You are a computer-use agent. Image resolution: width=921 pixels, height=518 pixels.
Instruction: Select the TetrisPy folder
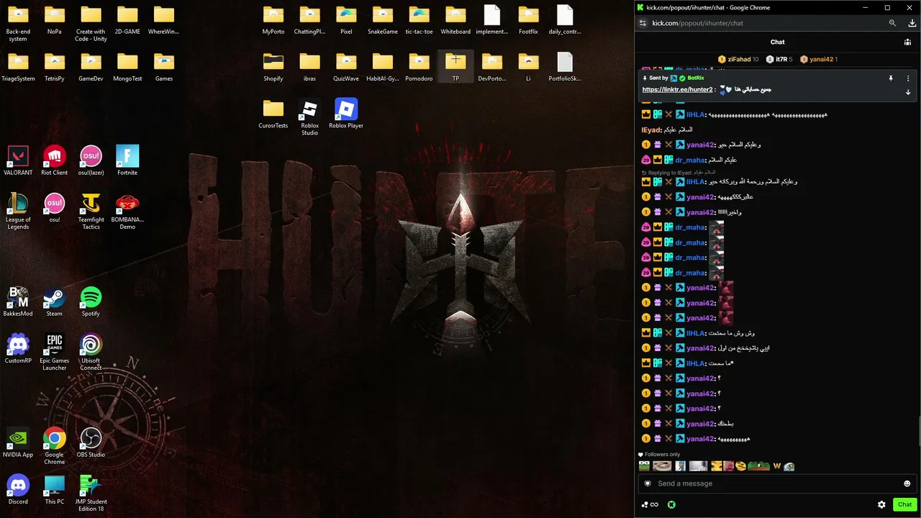pos(55,67)
